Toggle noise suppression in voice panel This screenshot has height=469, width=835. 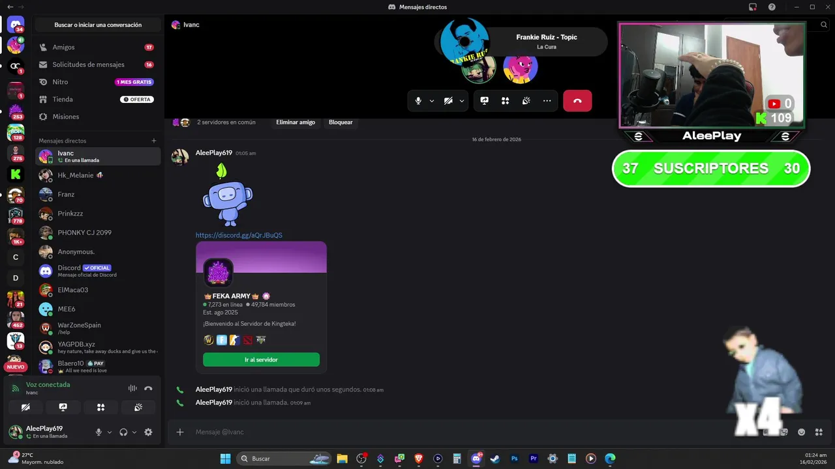tap(132, 388)
